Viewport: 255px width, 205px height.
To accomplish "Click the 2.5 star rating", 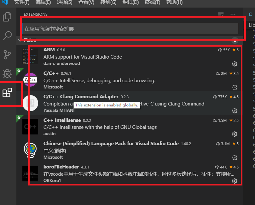I will pos(234,121).
